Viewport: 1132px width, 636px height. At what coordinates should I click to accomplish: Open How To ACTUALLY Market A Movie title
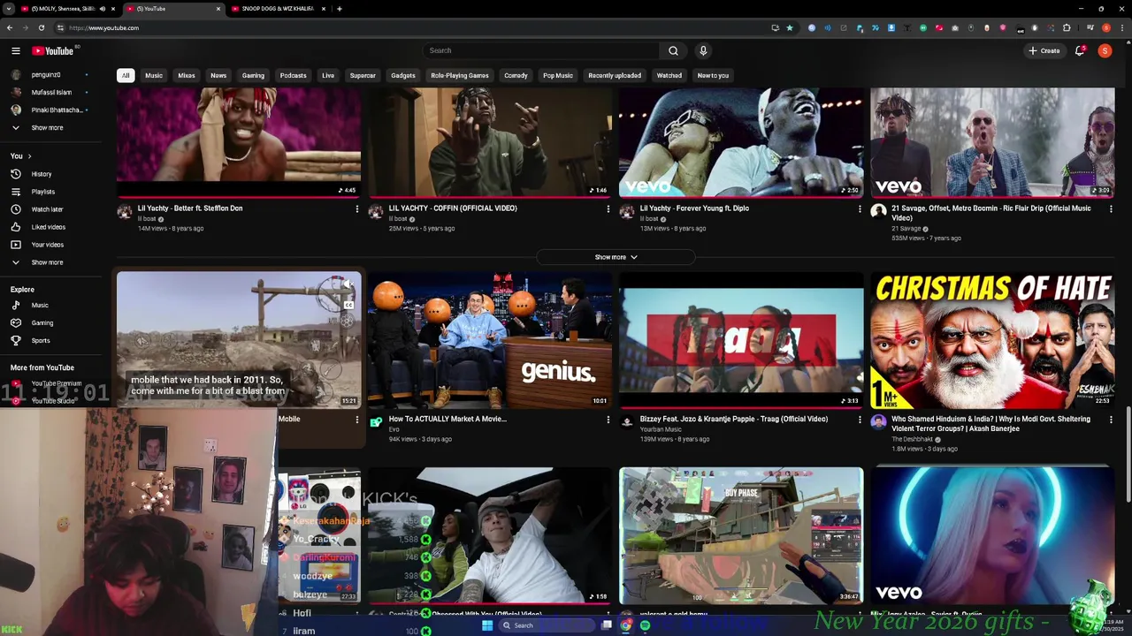pyautogui.click(x=447, y=420)
